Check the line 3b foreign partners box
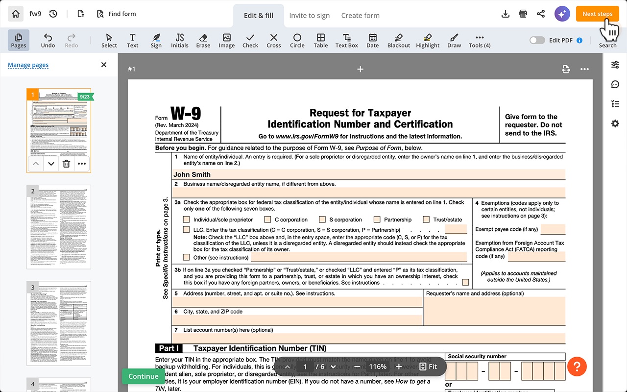 pyautogui.click(x=465, y=282)
